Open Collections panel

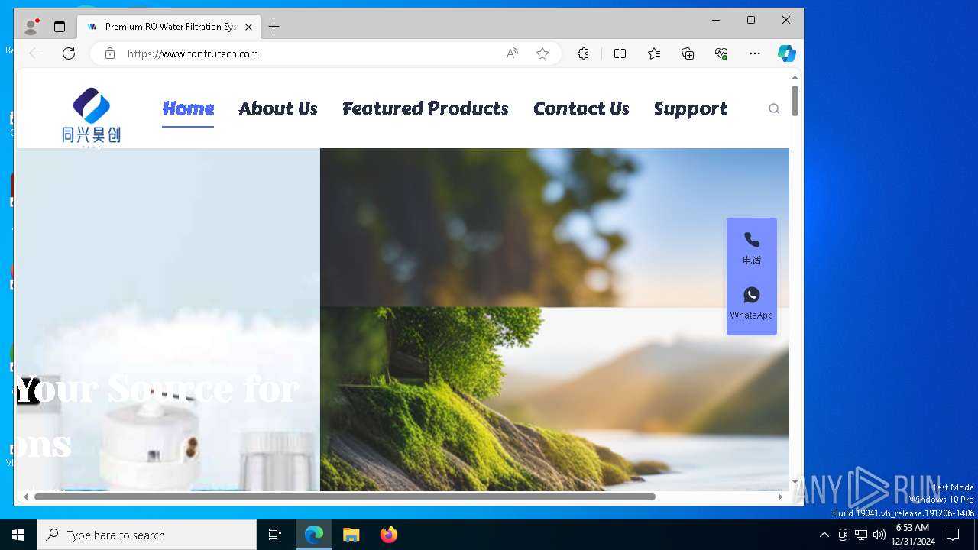(x=688, y=53)
